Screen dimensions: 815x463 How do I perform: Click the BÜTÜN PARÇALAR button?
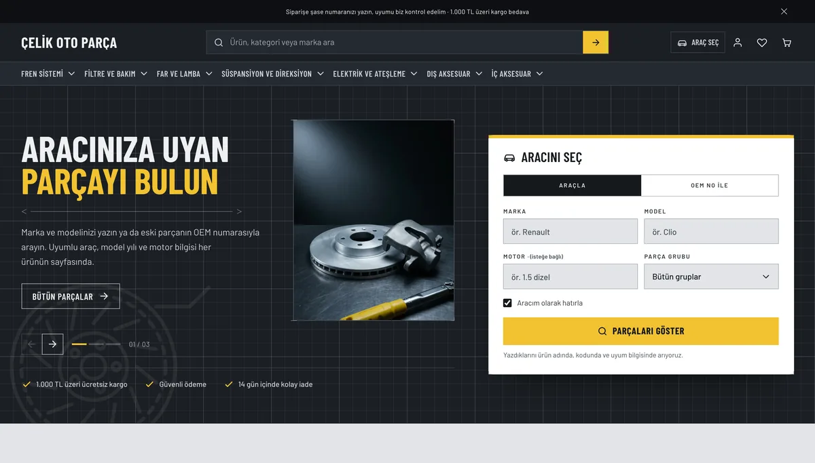[71, 296]
